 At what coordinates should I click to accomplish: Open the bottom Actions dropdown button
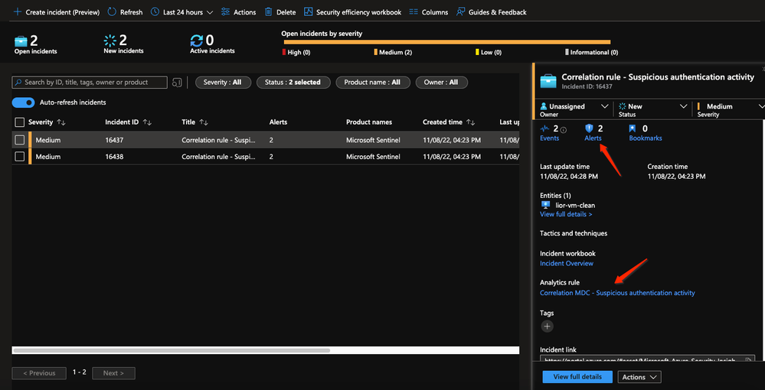coord(639,377)
